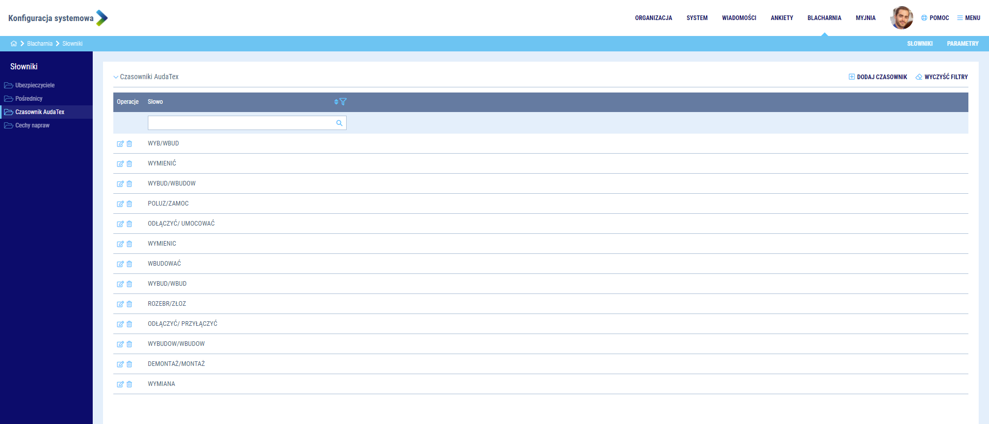This screenshot has width=989, height=424.
Task: Edit the DEMONTAŻ/MONTAŻ entry
Action: click(120, 364)
